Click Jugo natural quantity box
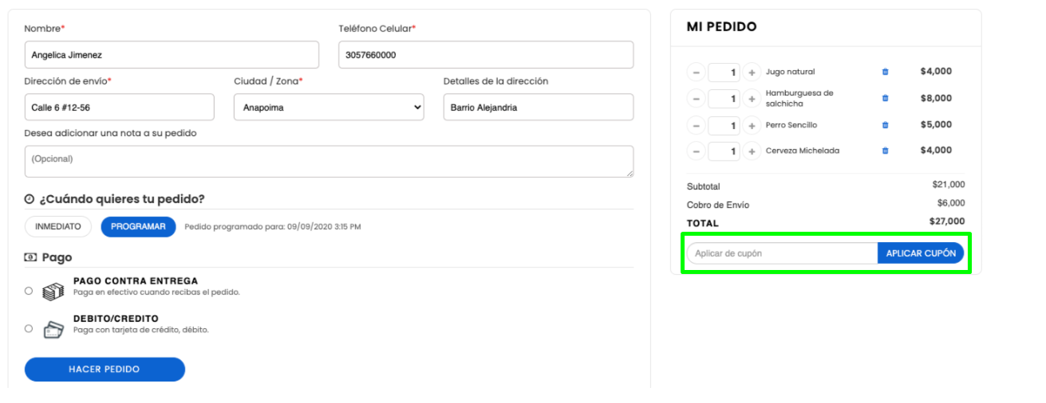Screen dimensions: 1046x403 [724, 72]
